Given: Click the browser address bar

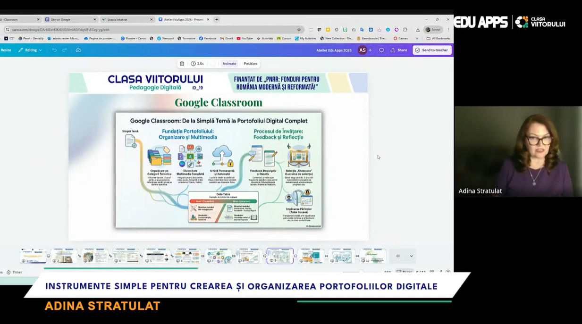Looking at the screenshot, I should 153,30.
